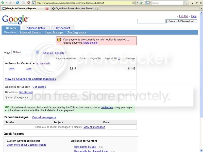Click the Home icon in browser toolbar

pyautogui.click(x=28, y=3)
